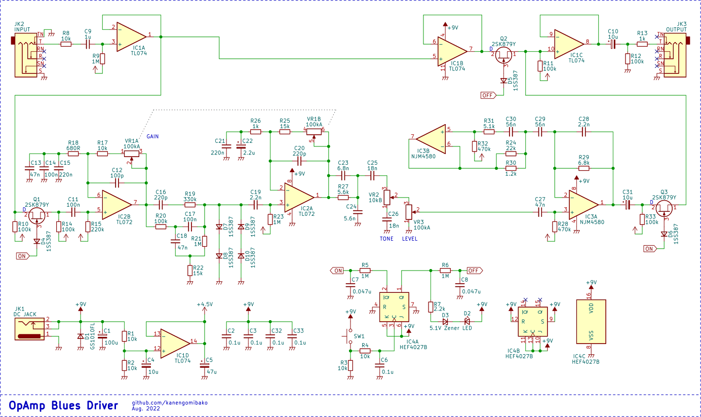Select the IC4B HEF4027B flip-flop block
The height and width of the screenshot is (417, 701).
pyautogui.click(x=533, y=321)
